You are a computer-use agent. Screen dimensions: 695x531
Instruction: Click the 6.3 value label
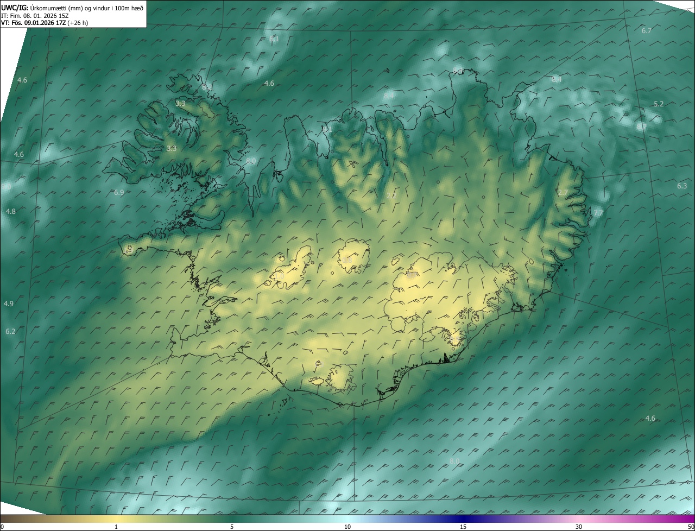681,186
